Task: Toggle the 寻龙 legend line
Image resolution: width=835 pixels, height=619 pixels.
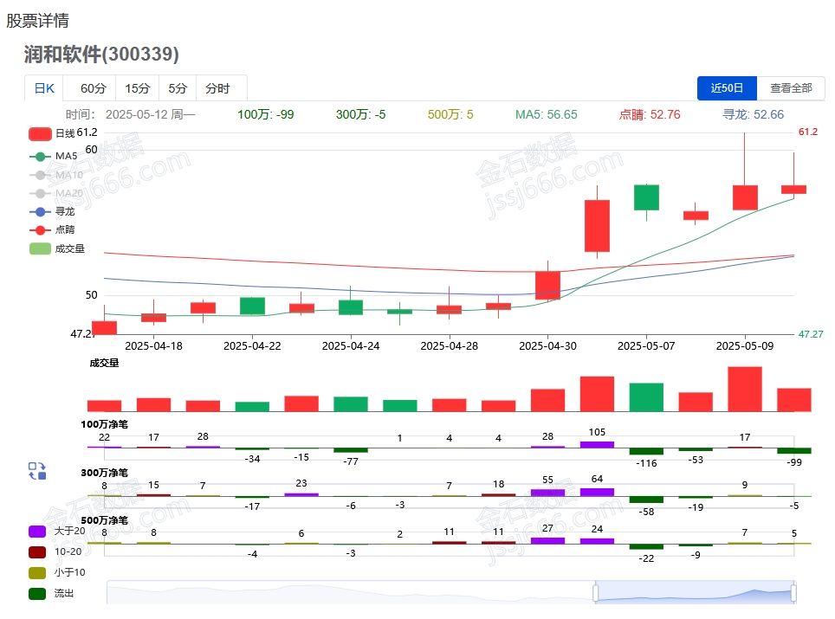Action: tap(52, 211)
